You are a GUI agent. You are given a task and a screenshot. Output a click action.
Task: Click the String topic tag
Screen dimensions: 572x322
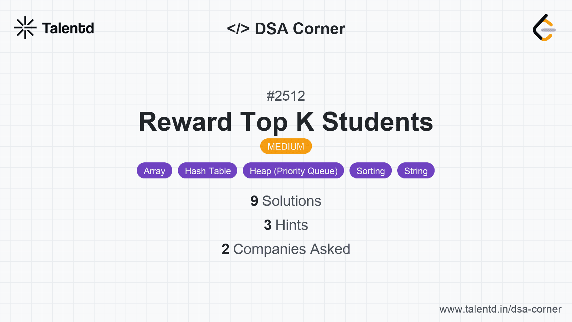pyautogui.click(x=416, y=171)
